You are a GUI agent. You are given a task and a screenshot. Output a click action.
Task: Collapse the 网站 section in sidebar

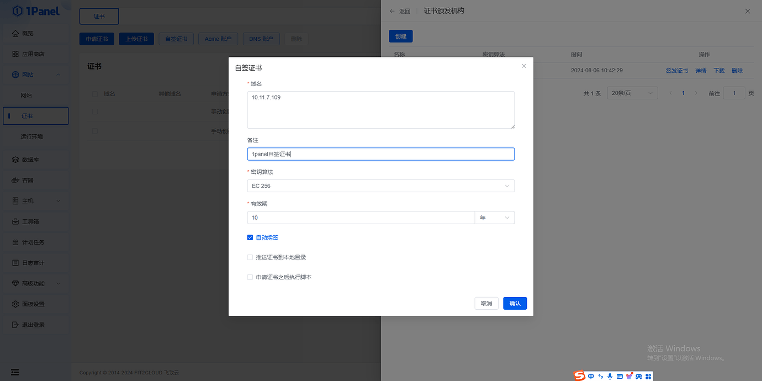tap(59, 74)
